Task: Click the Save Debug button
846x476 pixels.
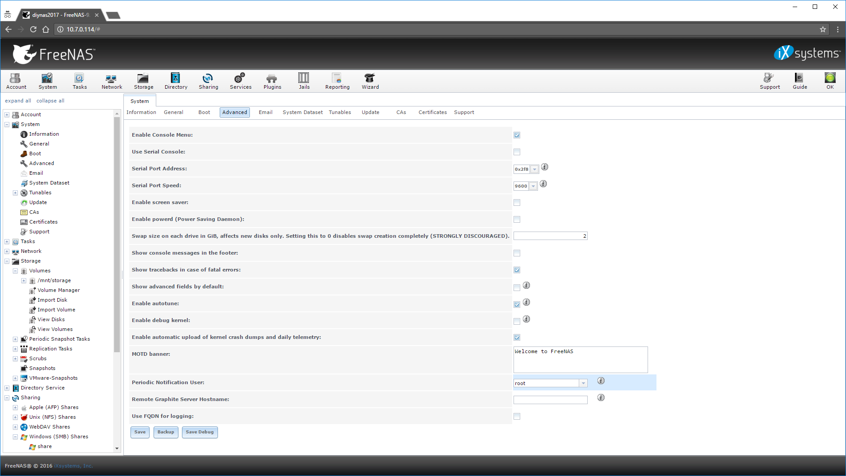Action: tap(200, 432)
